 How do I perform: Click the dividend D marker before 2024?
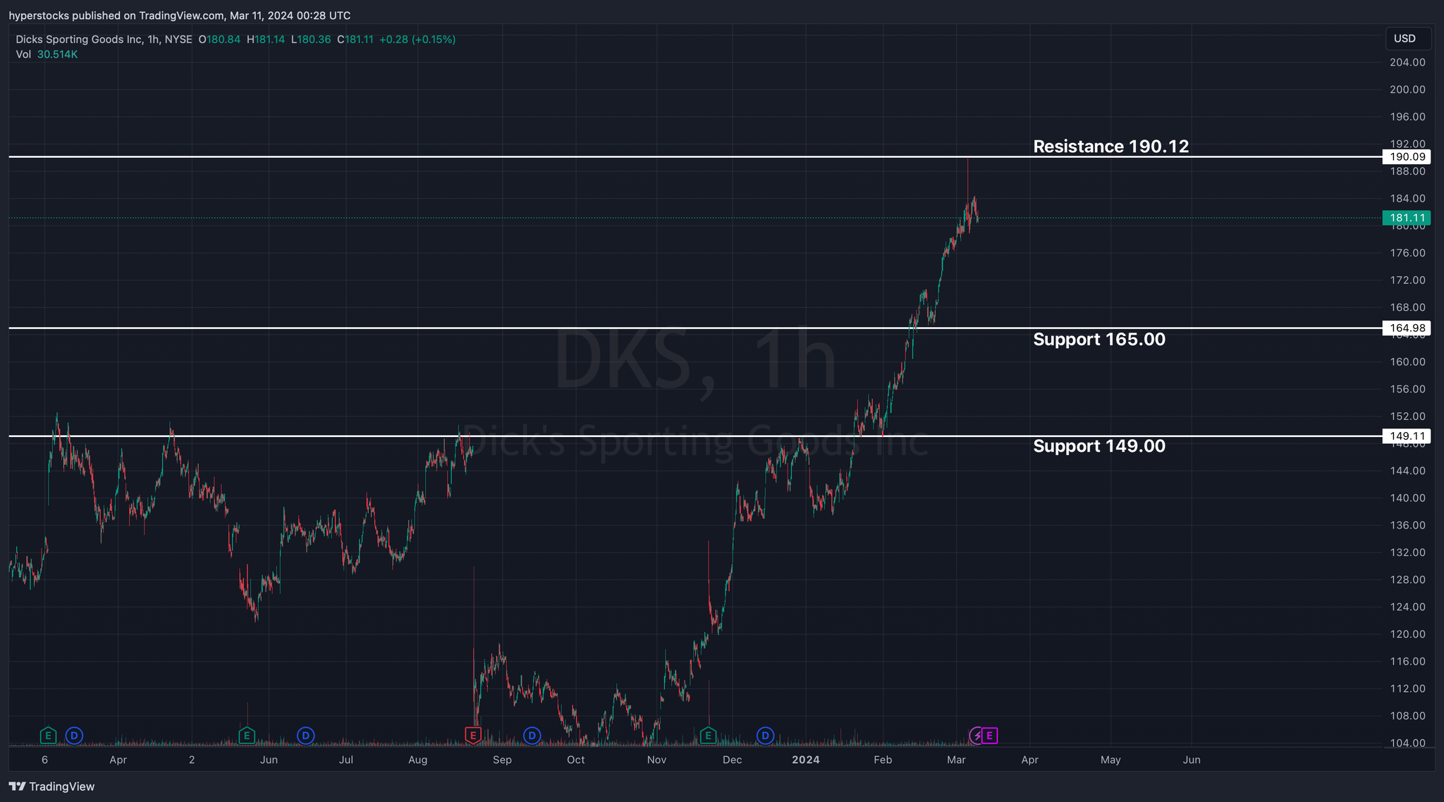click(765, 736)
